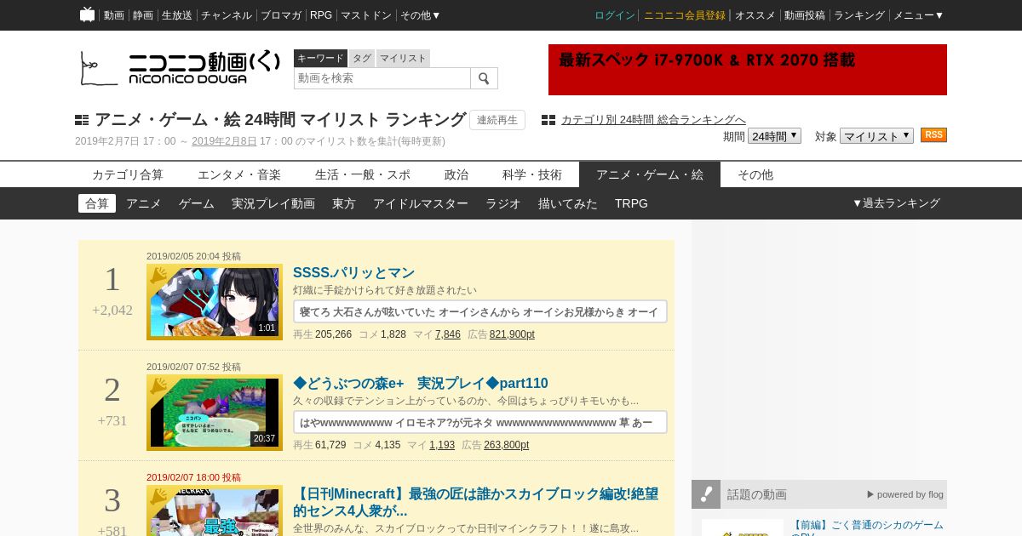
Task: Click the 動画投稿 link in top bar
Action: pyautogui.click(x=805, y=15)
